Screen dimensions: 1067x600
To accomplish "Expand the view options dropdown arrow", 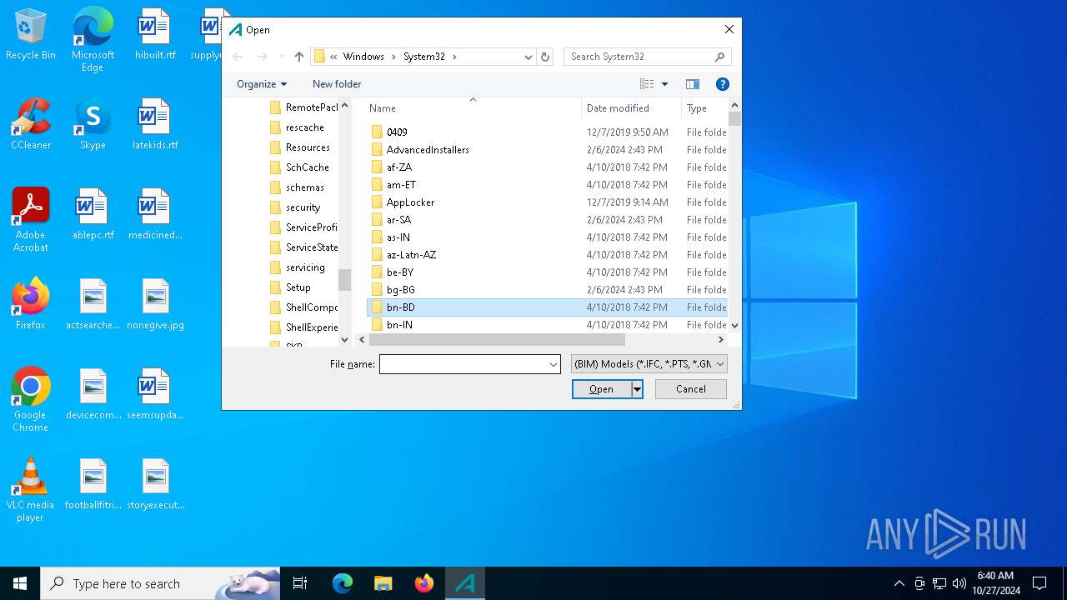I will point(664,84).
